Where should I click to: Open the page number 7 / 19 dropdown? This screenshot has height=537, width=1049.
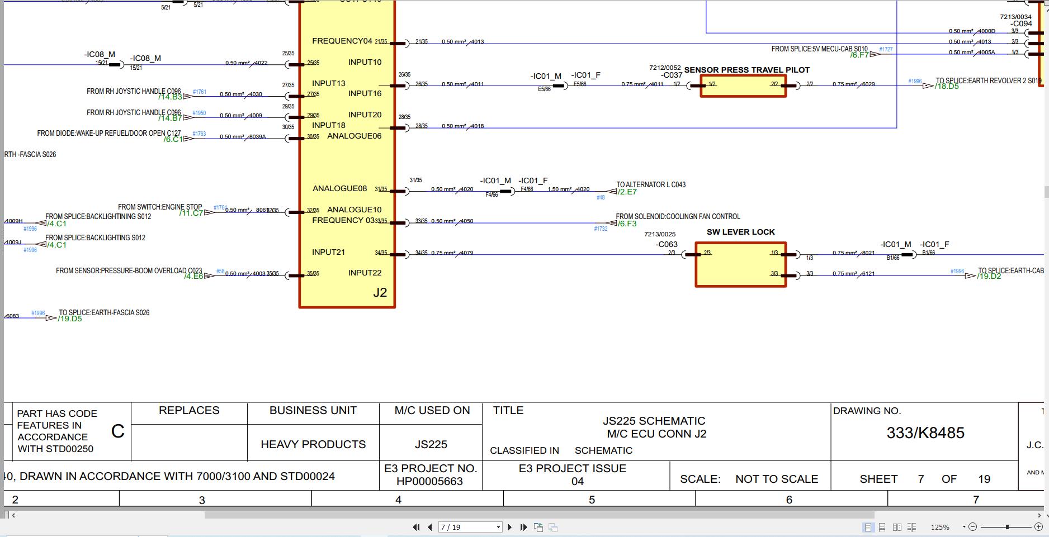pos(498,527)
